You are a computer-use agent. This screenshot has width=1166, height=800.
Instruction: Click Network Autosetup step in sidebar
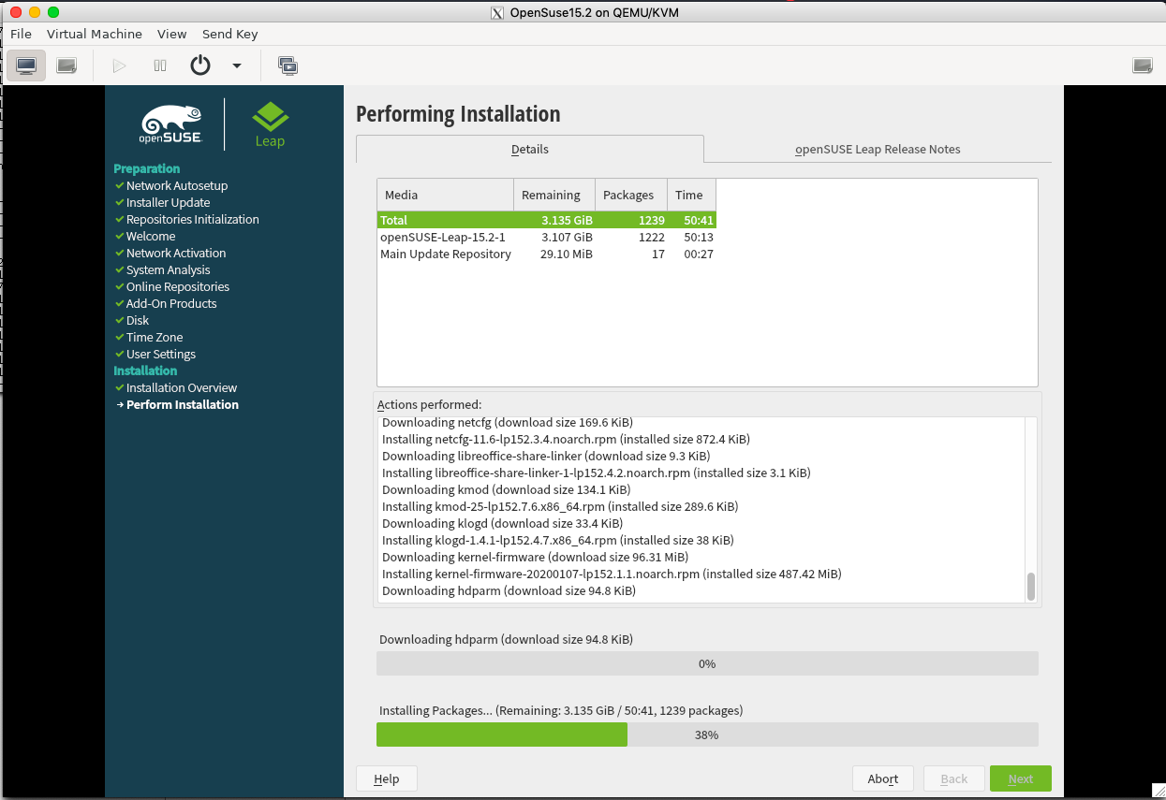(177, 185)
